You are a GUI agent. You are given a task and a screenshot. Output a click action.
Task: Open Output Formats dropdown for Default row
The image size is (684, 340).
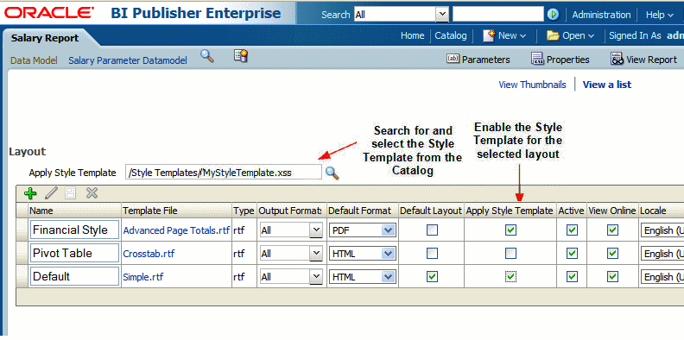pyautogui.click(x=316, y=276)
